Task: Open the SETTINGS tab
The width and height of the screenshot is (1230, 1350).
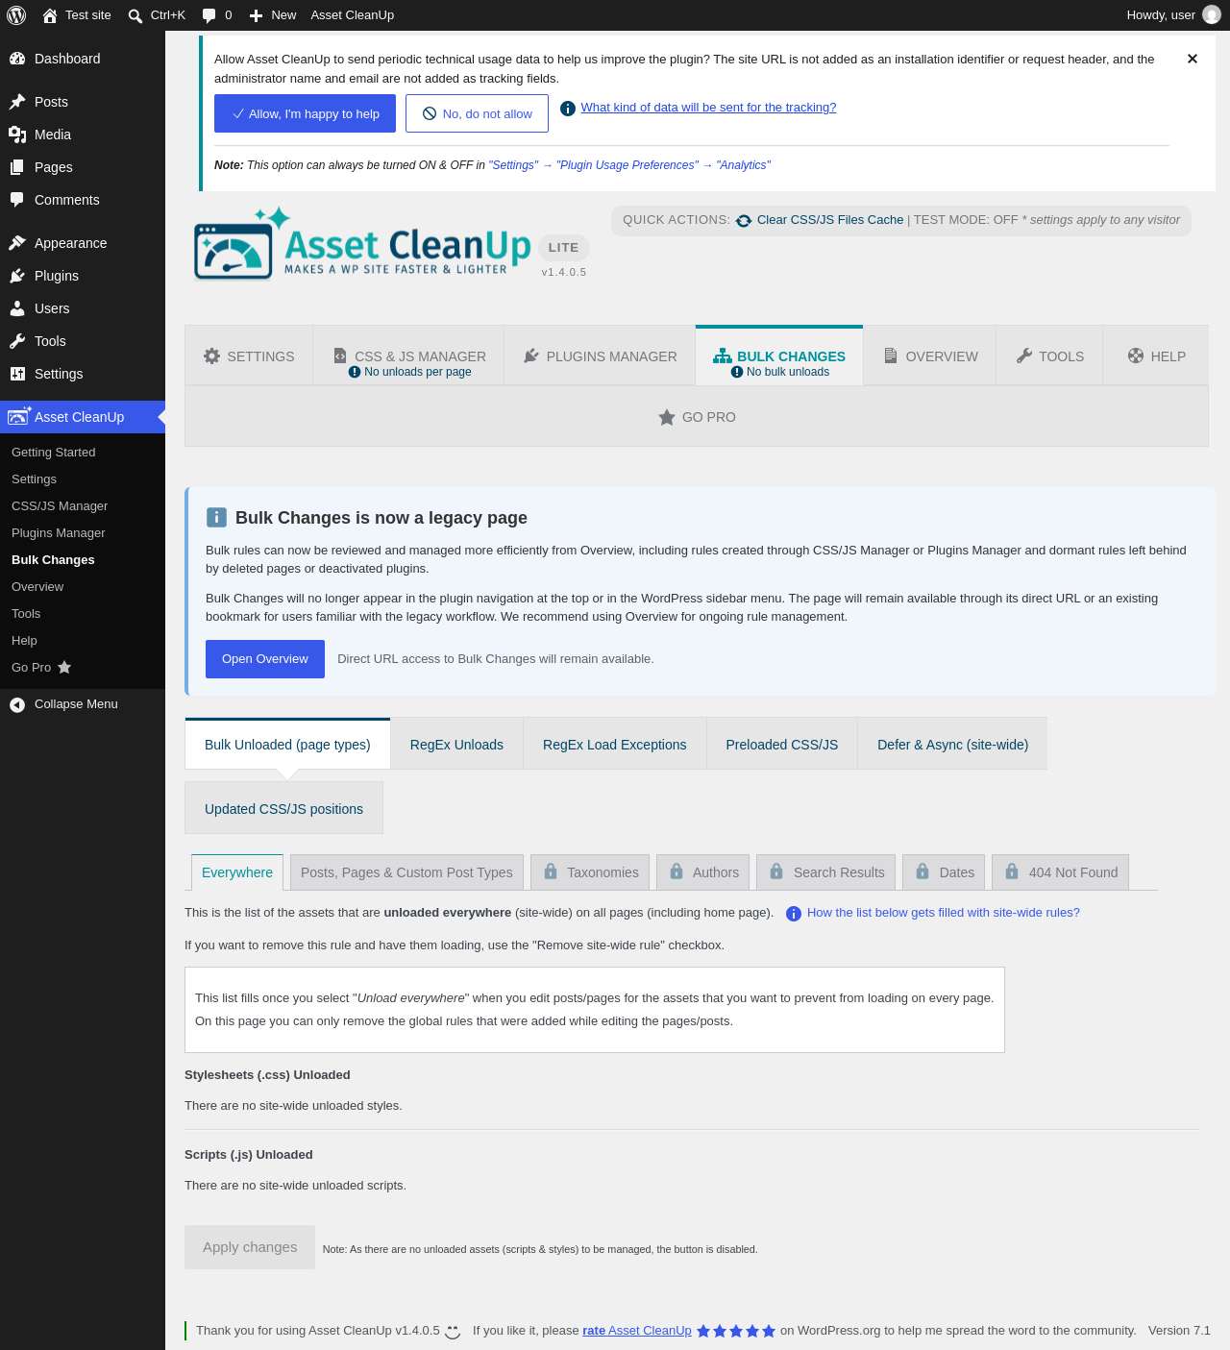Action: point(249,356)
